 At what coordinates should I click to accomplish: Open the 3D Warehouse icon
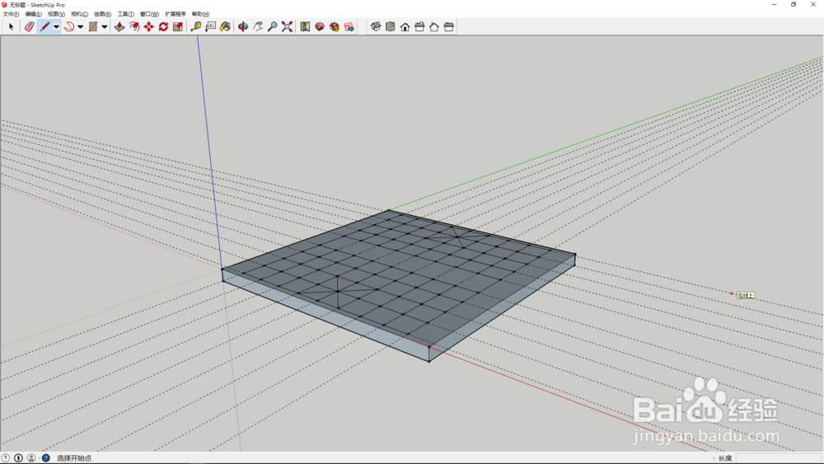(x=320, y=27)
